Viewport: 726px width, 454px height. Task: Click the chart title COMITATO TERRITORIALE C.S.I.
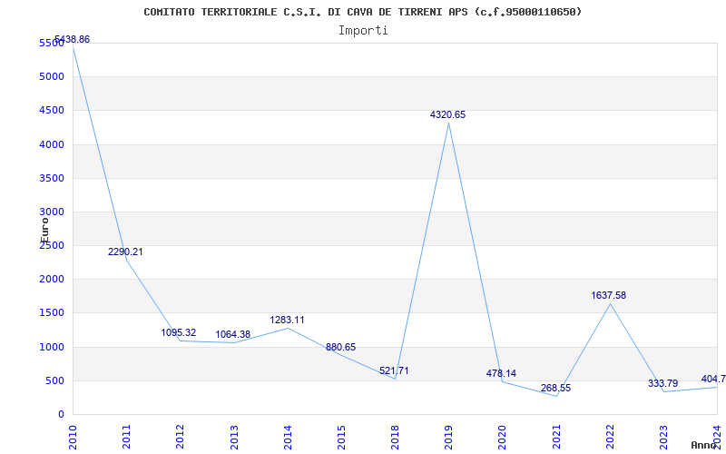(x=362, y=12)
